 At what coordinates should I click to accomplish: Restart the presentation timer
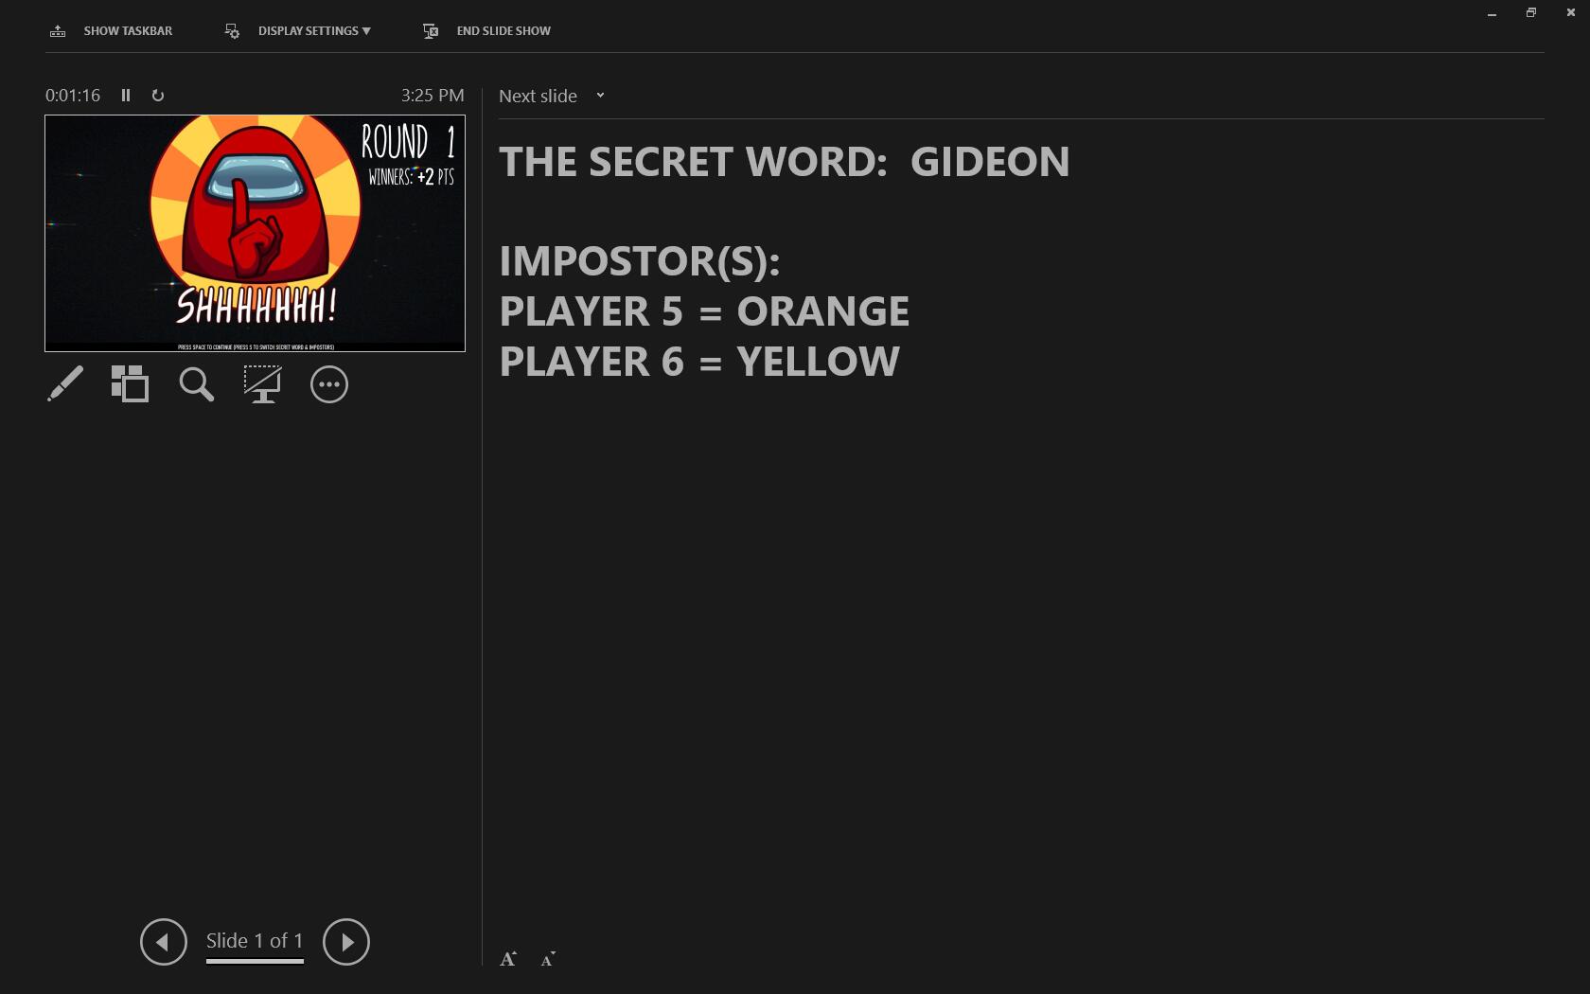tap(158, 96)
